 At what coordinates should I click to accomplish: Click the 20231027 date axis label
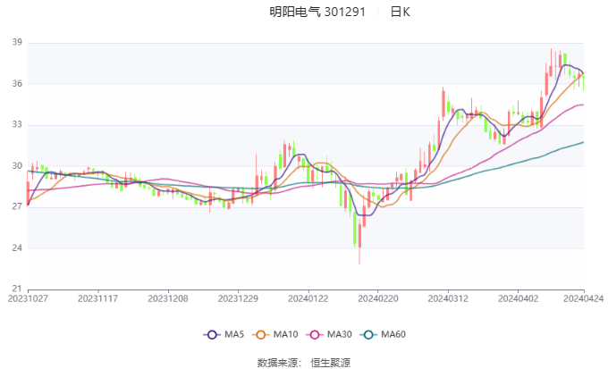(28, 299)
